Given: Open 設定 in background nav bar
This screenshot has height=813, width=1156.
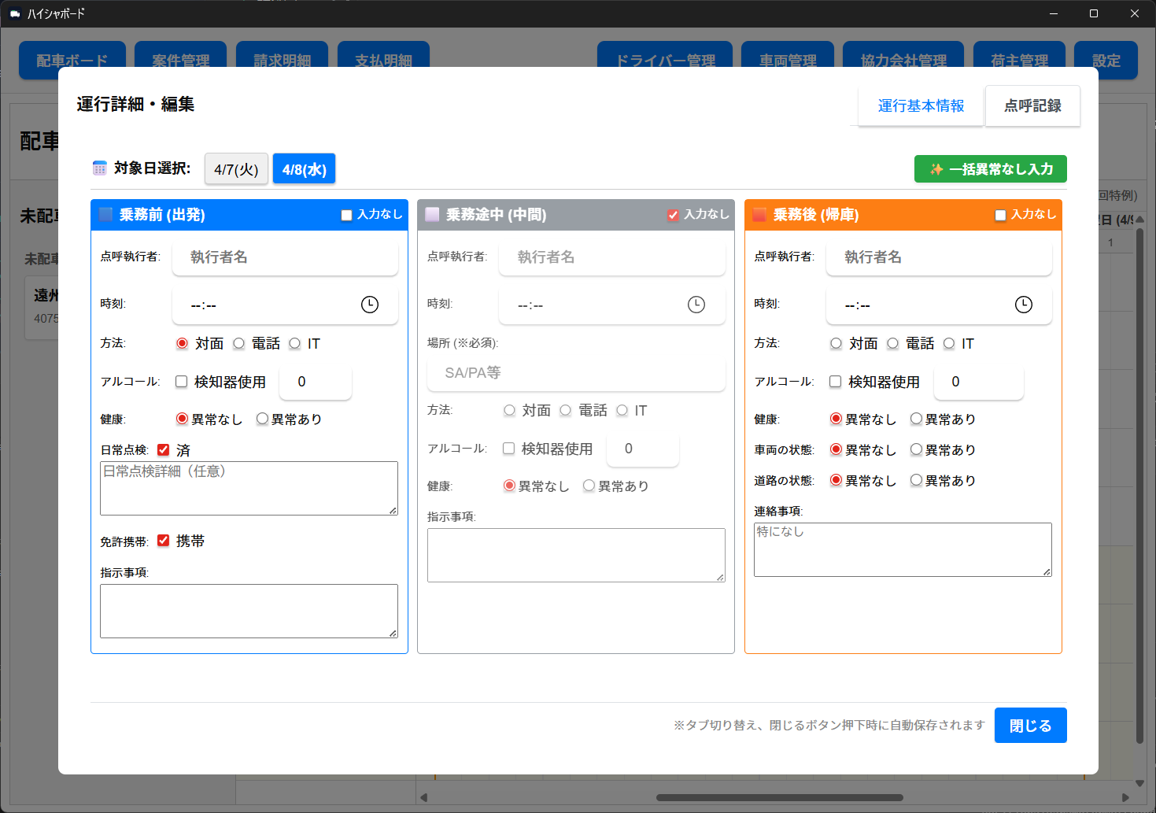Looking at the screenshot, I should (x=1106, y=60).
